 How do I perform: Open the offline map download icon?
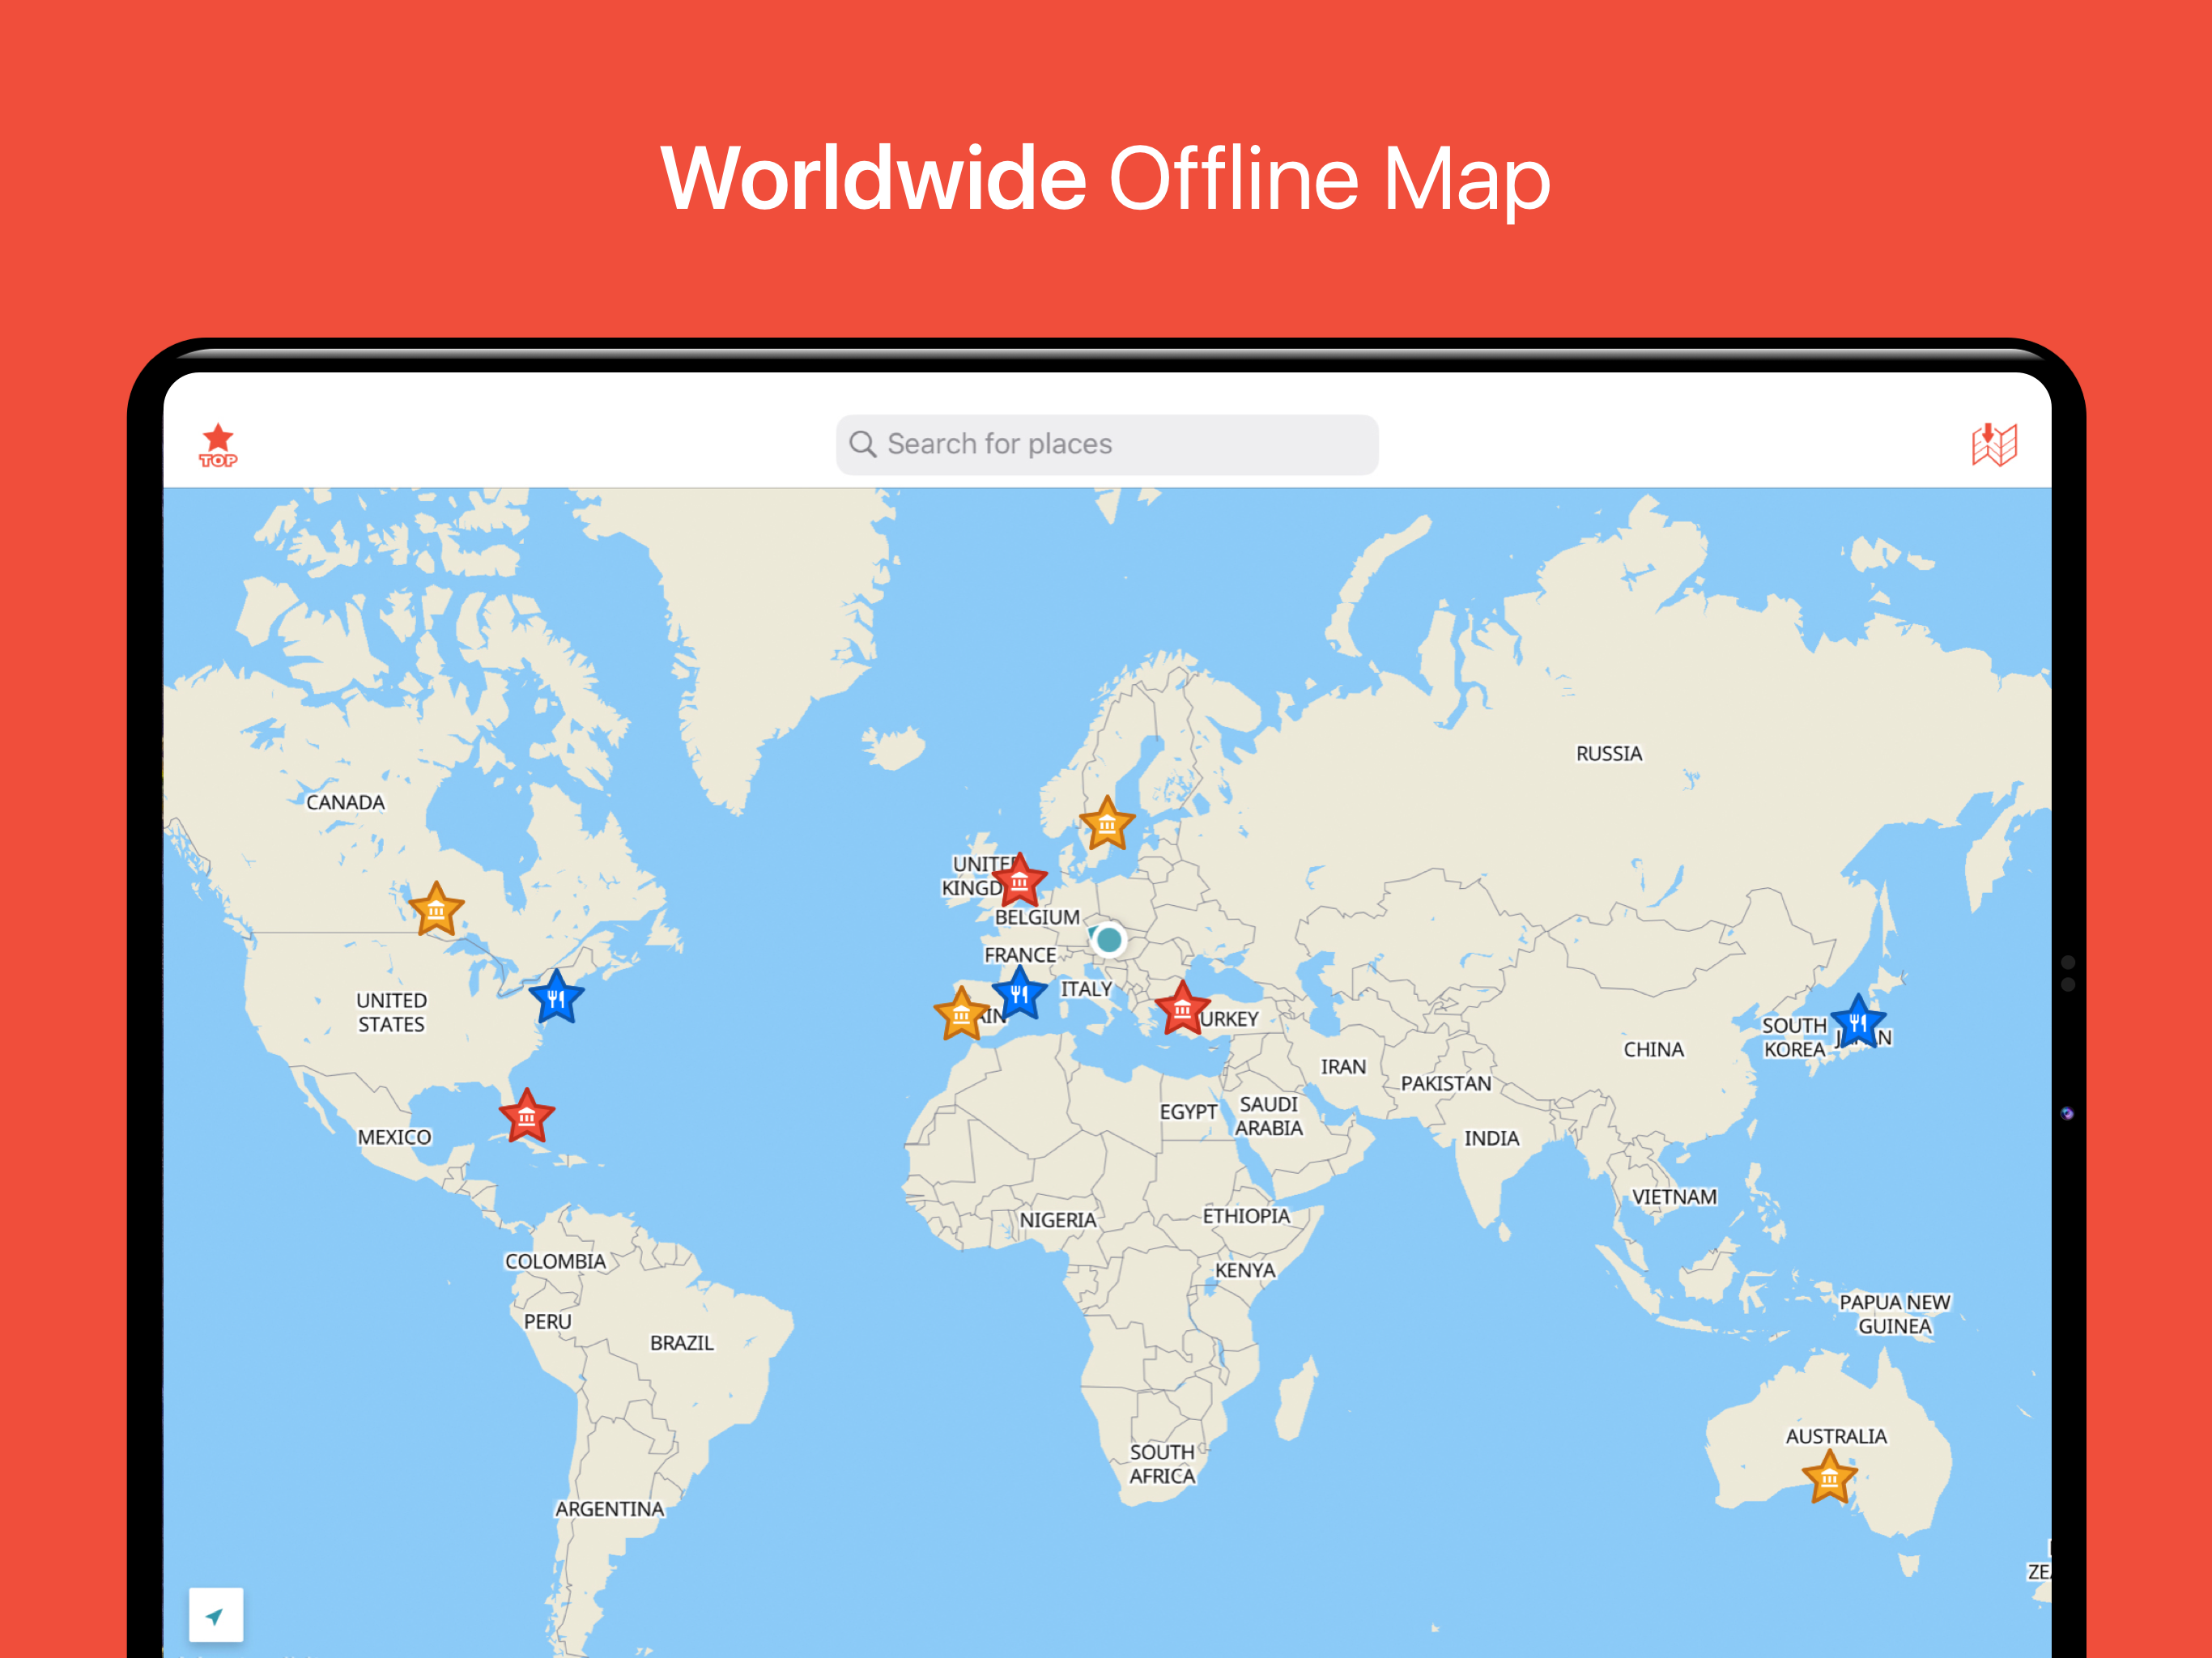[1993, 444]
